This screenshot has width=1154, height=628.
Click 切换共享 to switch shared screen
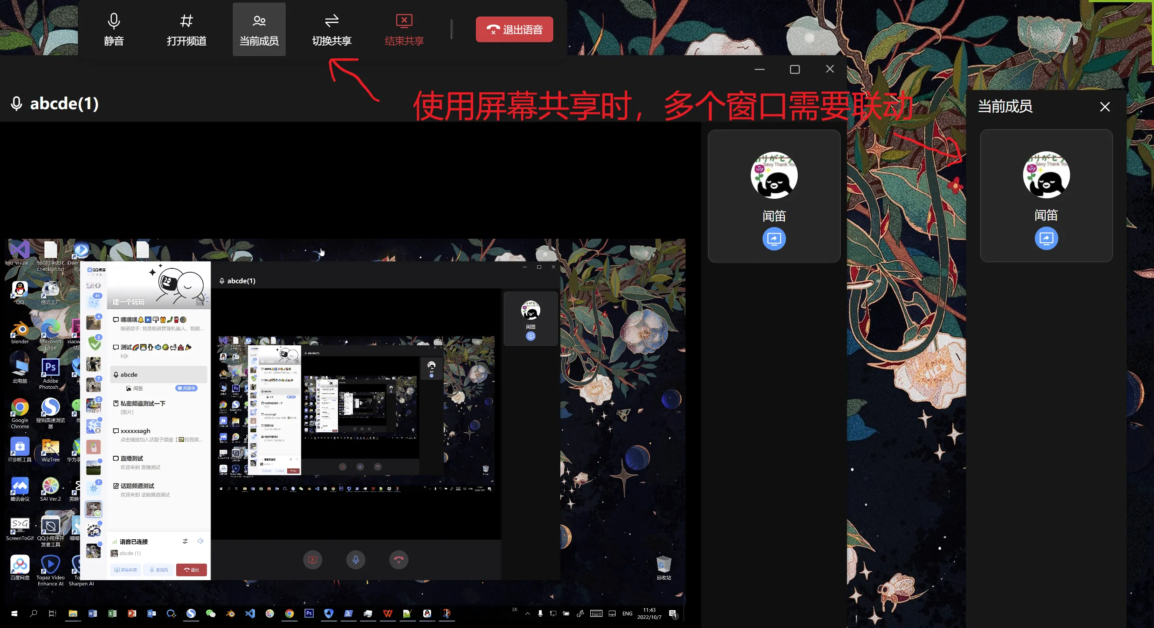click(x=331, y=29)
